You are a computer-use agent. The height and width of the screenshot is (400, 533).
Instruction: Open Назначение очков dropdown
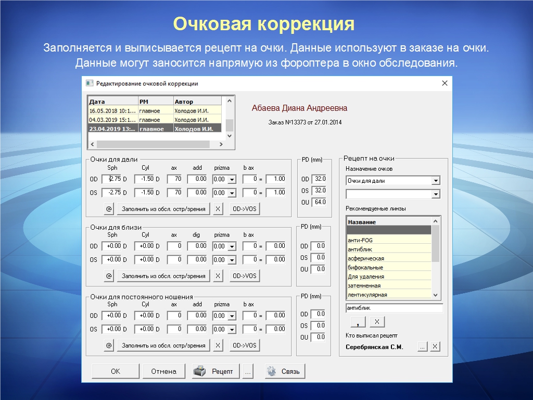(436, 181)
